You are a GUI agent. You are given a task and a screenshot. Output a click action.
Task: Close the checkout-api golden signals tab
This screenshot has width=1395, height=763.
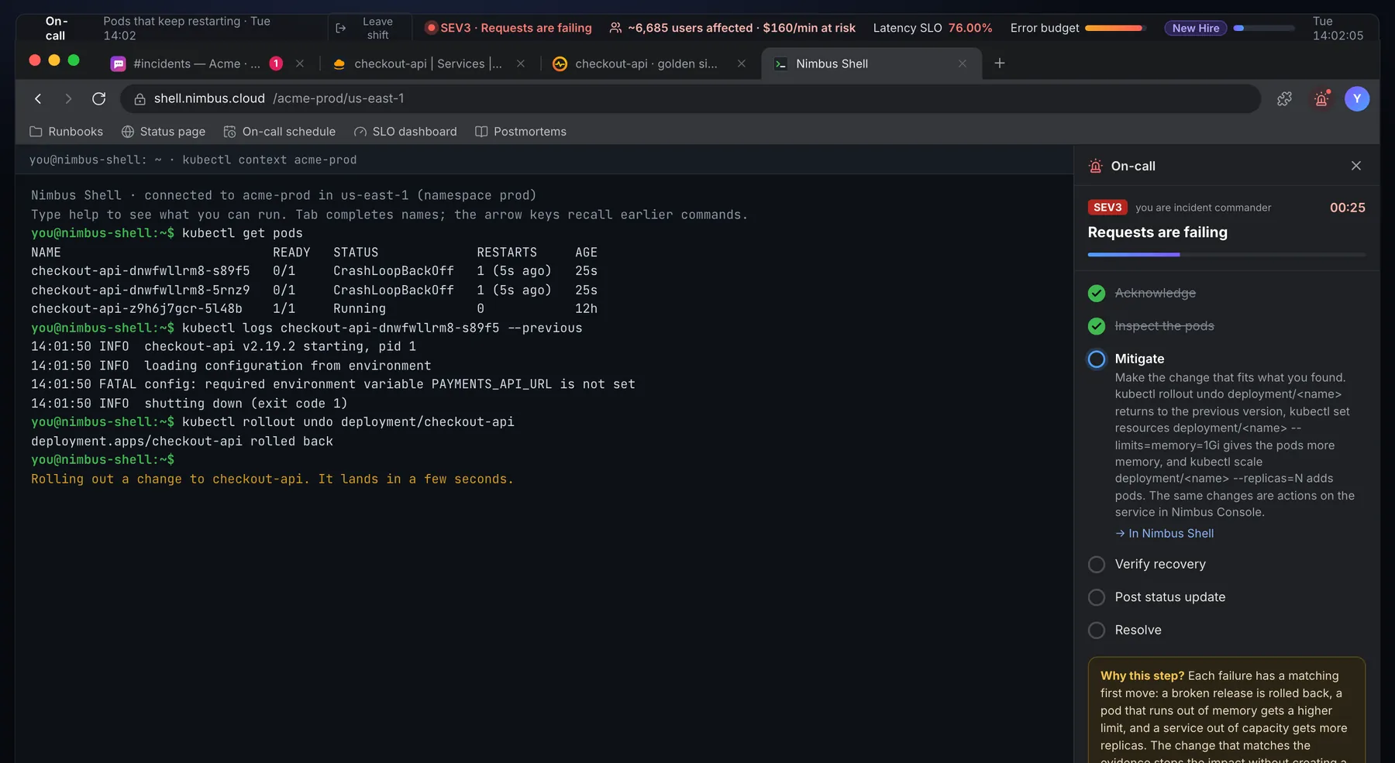coord(742,64)
